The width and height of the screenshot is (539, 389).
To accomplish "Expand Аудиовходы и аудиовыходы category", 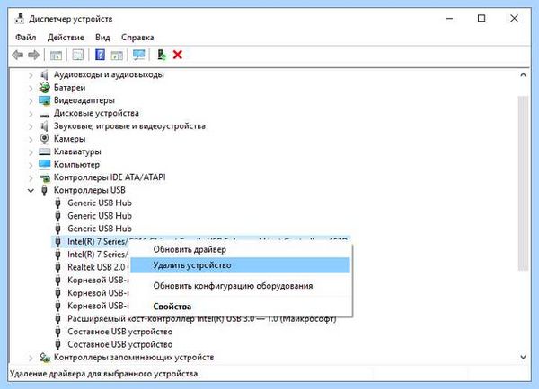I will (x=31, y=75).
